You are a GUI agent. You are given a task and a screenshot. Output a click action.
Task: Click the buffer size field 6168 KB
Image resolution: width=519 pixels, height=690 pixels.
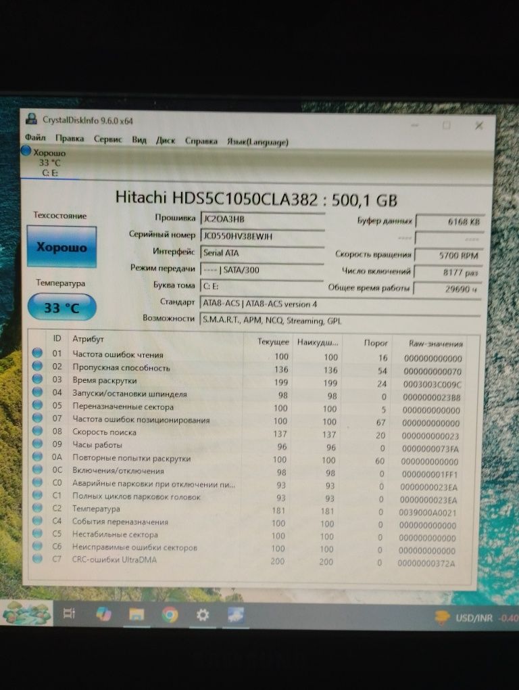(449, 221)
